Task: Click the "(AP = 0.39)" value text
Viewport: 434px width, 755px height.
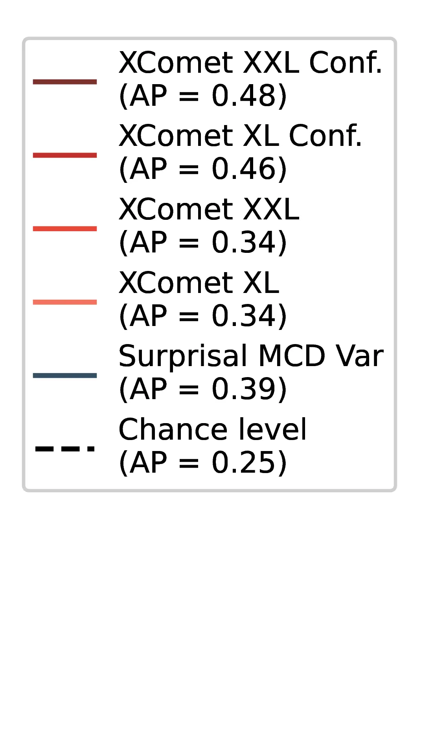Action: pyautogui.click(x=203, y=389)
